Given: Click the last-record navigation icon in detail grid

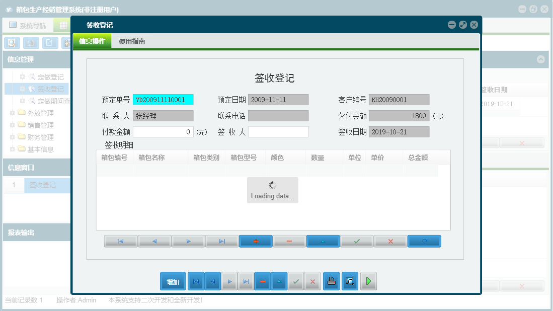Looking at the screenshot, I should [221, 241].
